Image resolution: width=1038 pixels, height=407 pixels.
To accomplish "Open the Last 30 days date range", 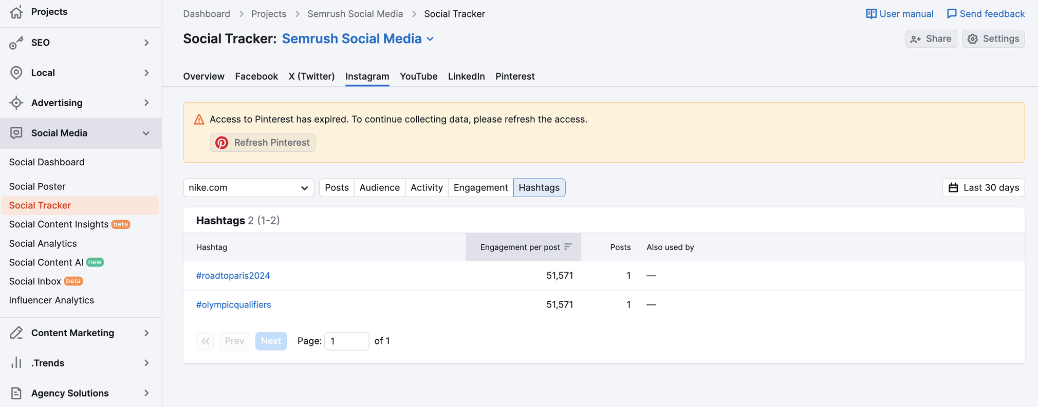I will coord(984,188).
